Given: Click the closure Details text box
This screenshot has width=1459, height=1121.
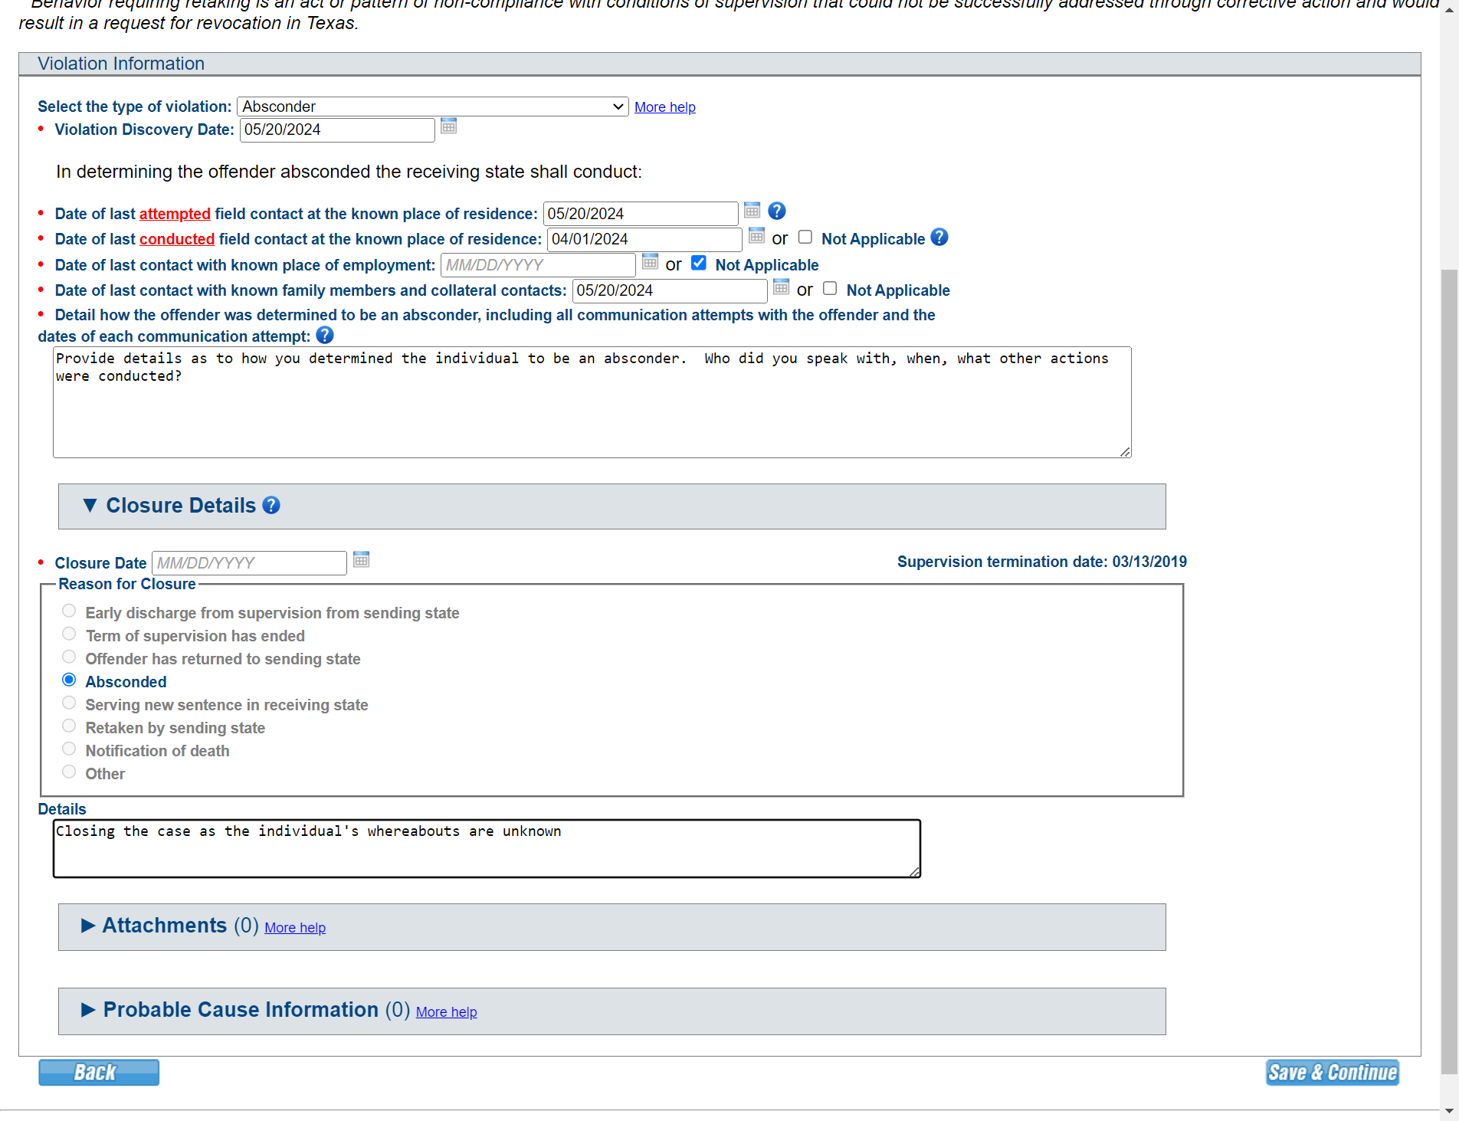Looking at the screenshot, I should tap(487, 848).
